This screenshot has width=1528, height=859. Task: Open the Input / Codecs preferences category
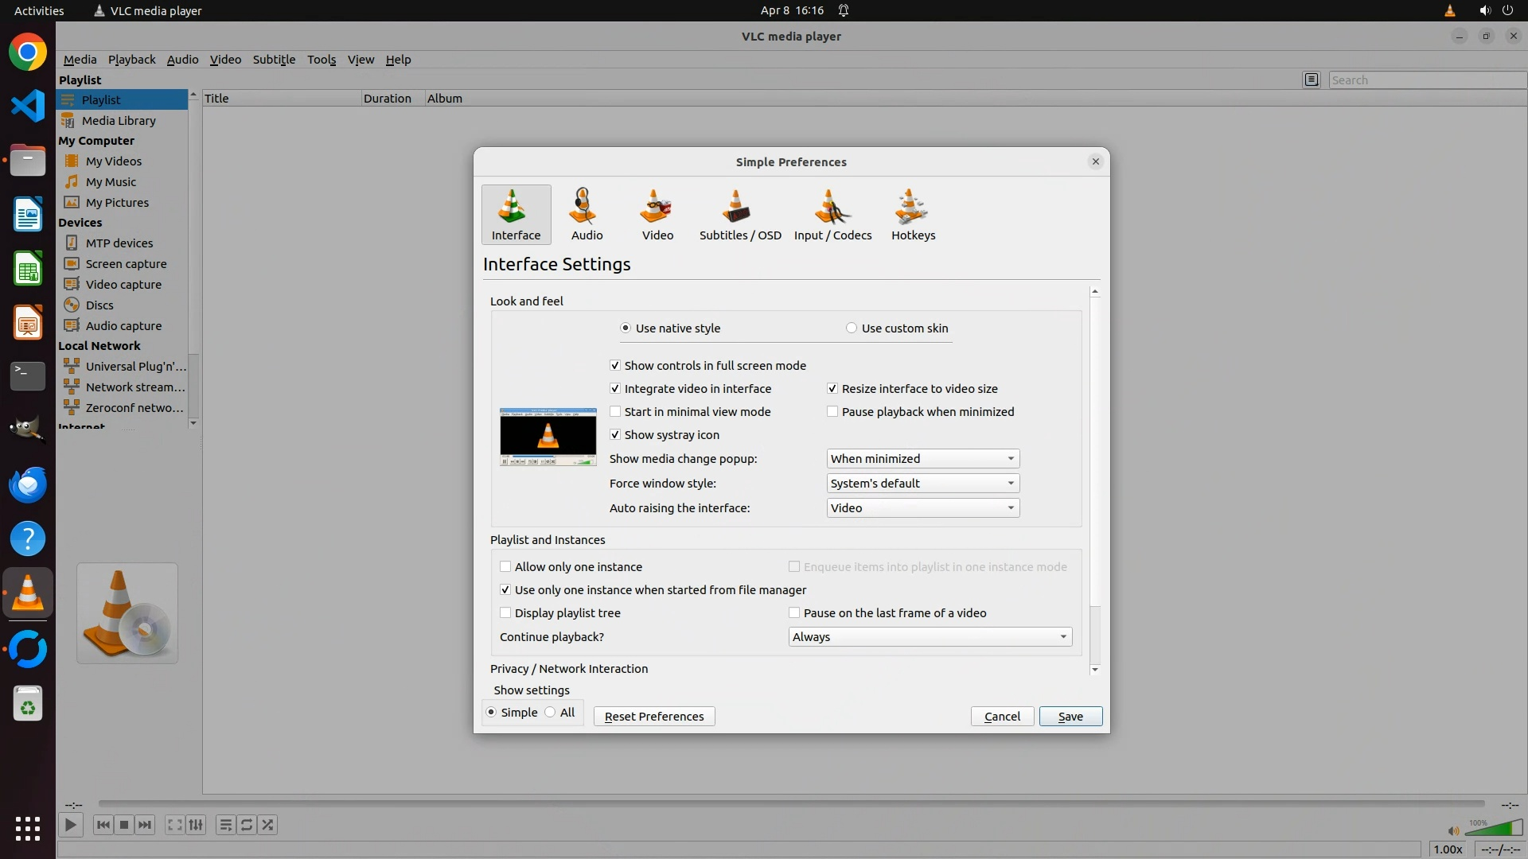[832, 215]
